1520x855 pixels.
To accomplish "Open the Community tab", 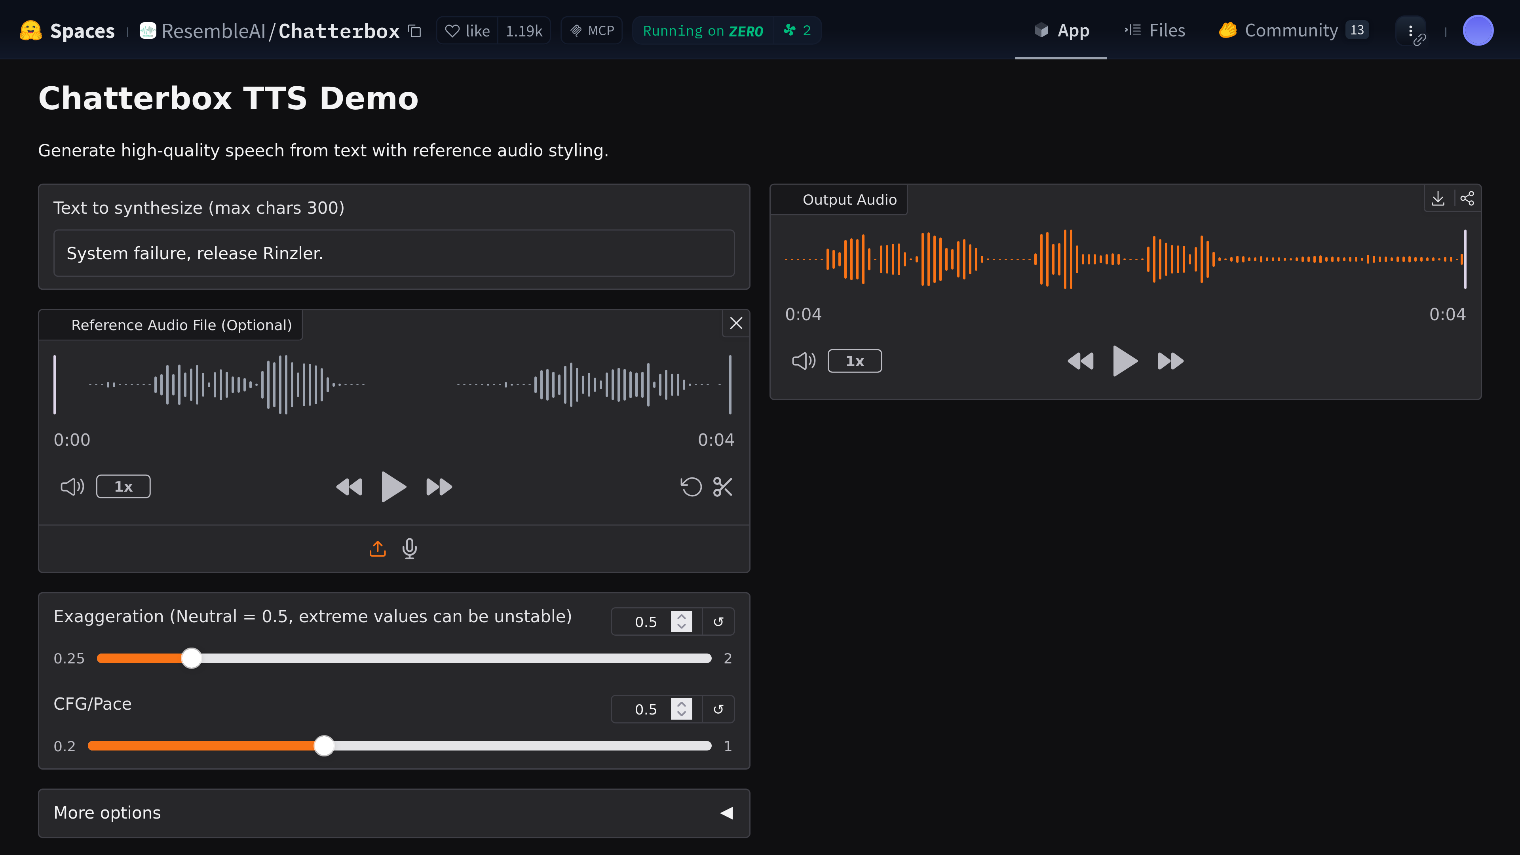I will [1294, 31].
